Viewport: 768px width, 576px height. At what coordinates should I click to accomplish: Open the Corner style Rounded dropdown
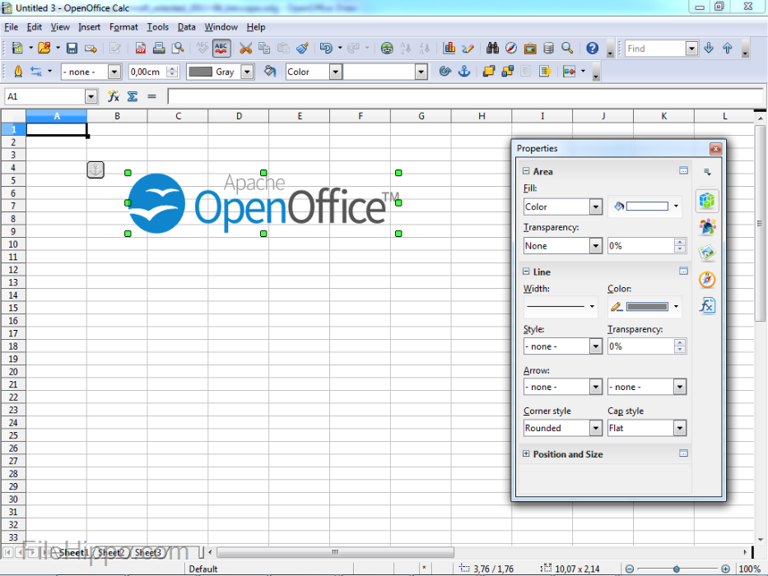point(596,428)
